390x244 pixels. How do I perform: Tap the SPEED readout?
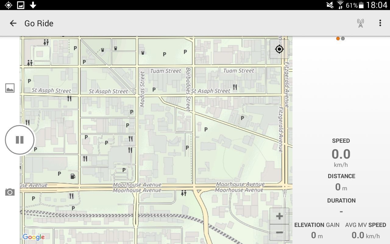pos(341,154)
